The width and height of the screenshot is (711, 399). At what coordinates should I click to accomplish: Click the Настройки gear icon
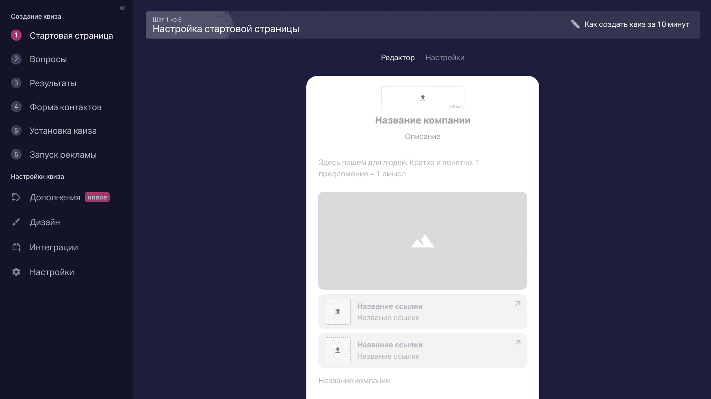click(16, 272)
